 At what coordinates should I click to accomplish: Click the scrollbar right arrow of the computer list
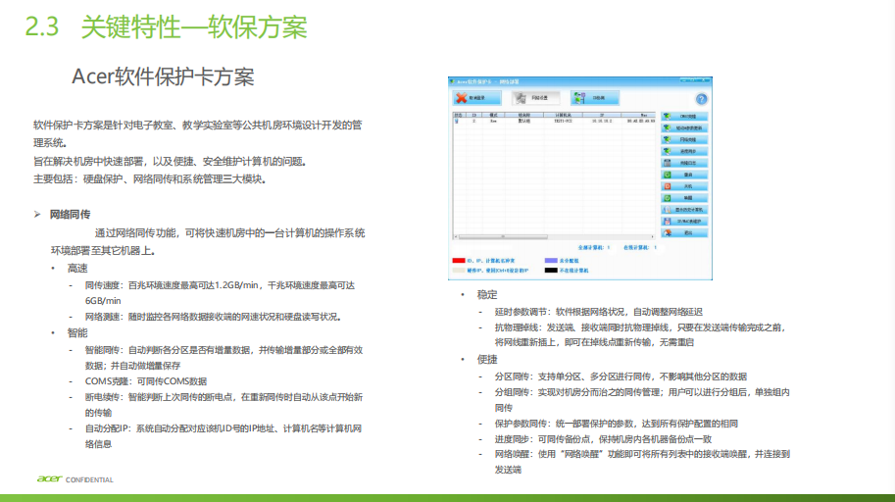coord(653,236)
